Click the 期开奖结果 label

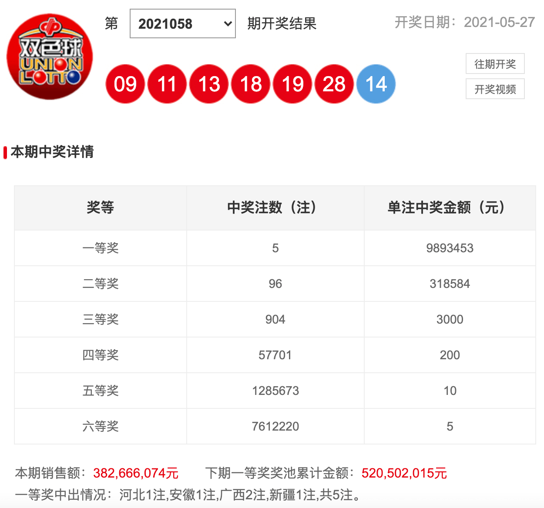coord(282,23)
